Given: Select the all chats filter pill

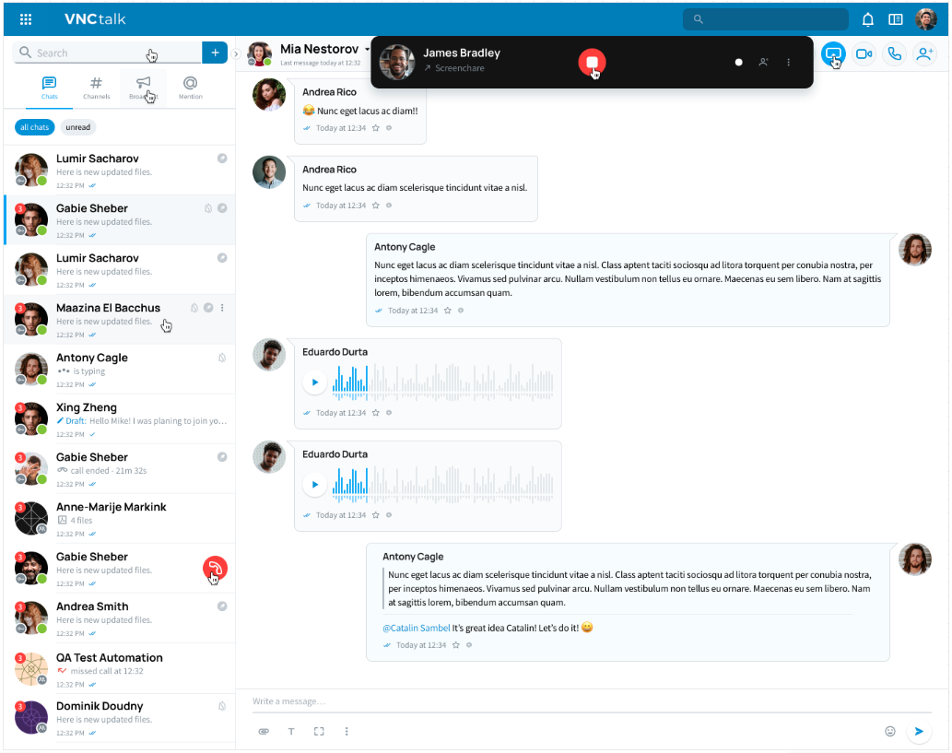Looking at the screenshot, I should 34,127.
